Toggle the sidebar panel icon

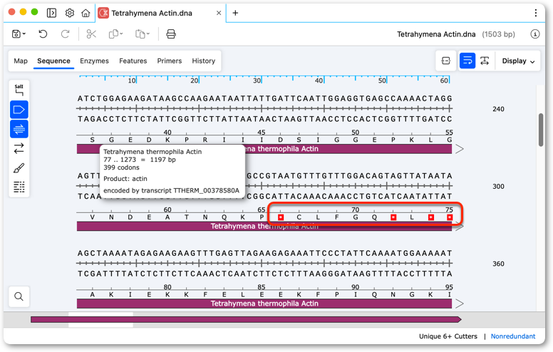click(51, 13)
